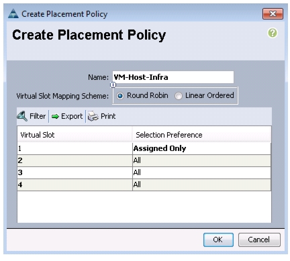The image size is (290, 261).
Task: Sort by Selection Preference column header
Action: point(201,135)
